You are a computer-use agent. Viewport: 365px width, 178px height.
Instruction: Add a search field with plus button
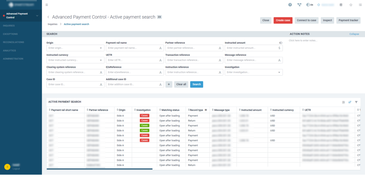pos(169,84)
